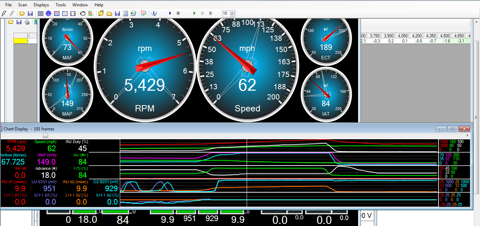The height and width of the screenshot is (226, 480).
Task: Open the Histogram Display grid icon
Action: (x=65, y=13)
